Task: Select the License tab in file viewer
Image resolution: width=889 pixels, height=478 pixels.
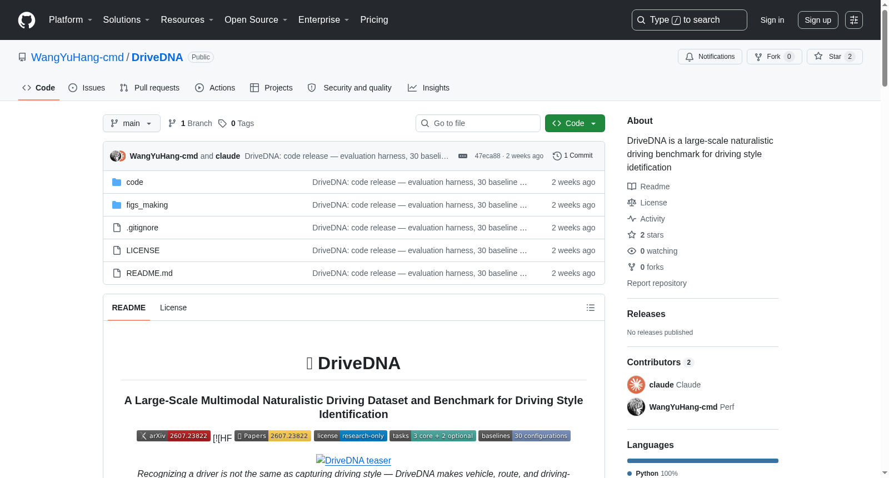Action: (173, 308)
